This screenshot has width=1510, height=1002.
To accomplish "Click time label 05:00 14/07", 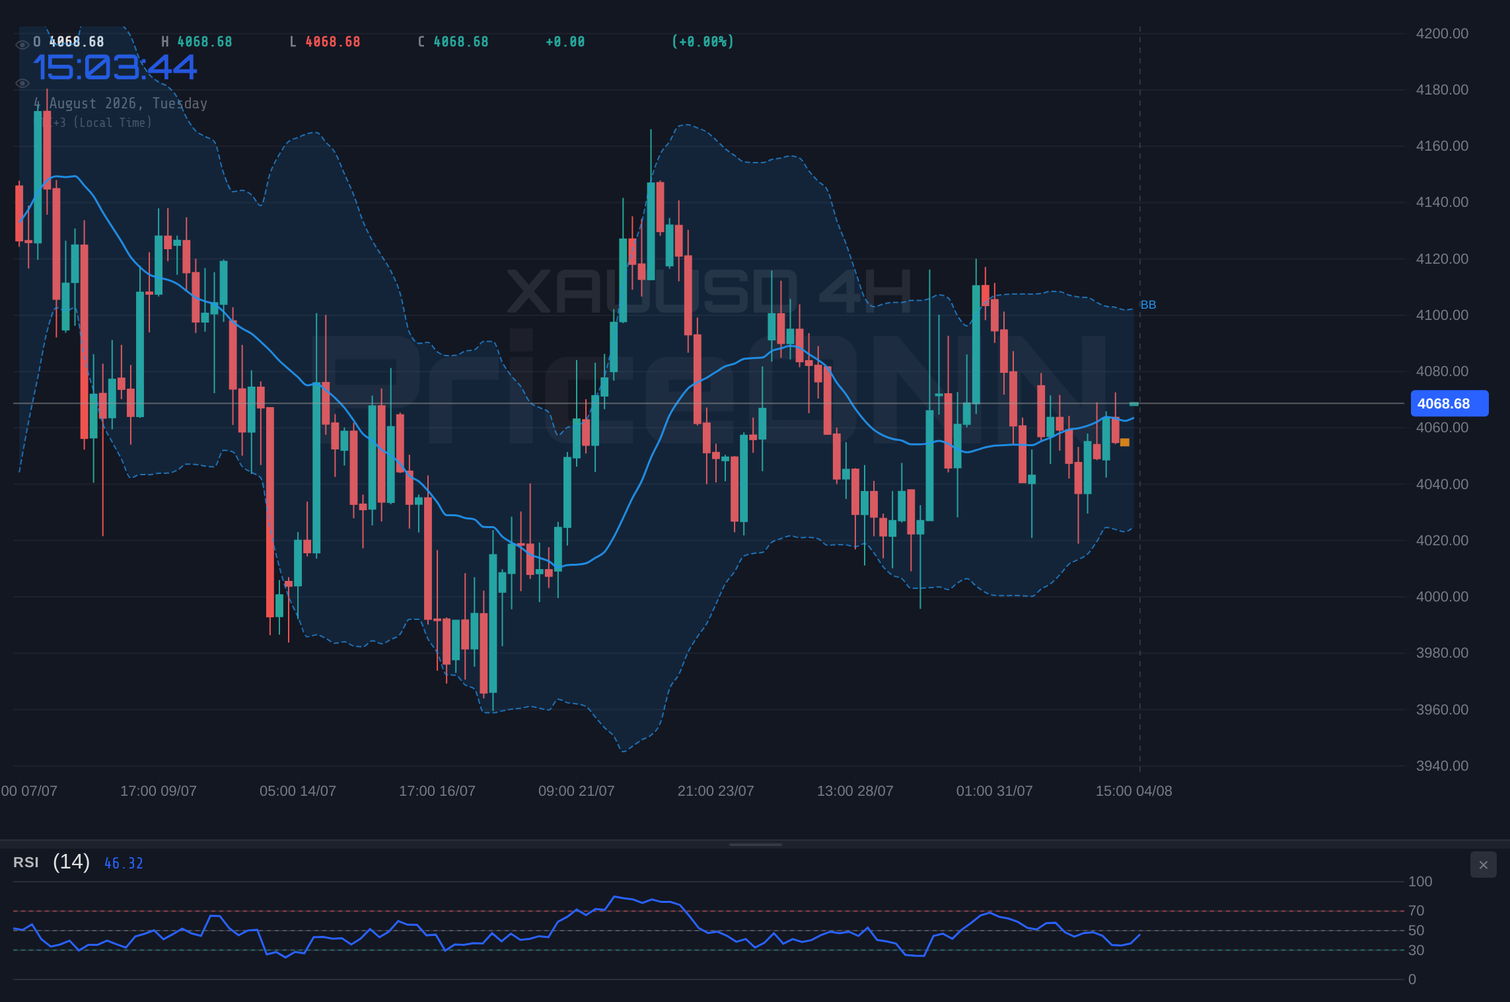I will tap(298, 791).
